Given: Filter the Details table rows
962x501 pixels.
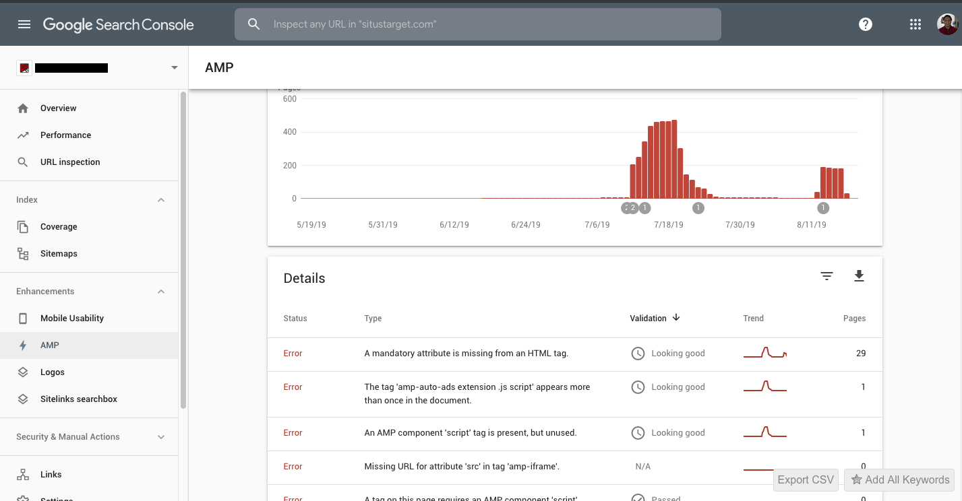Looking at the screenshot, I should [826, 276].
